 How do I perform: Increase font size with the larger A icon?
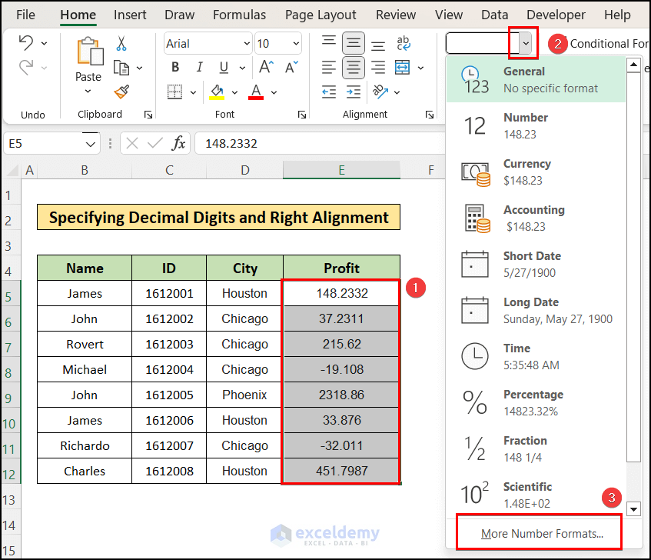pyautogui.click(x=265, y=67)
